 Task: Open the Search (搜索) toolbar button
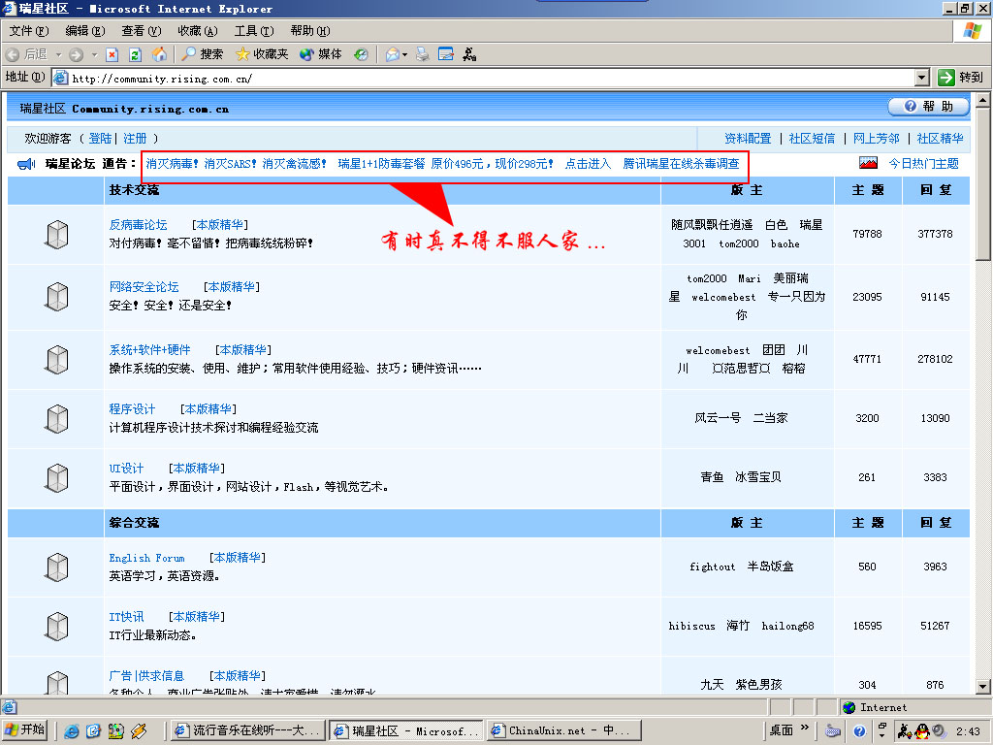202,54
